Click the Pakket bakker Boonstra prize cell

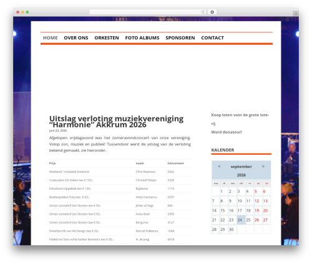(81, 240)
